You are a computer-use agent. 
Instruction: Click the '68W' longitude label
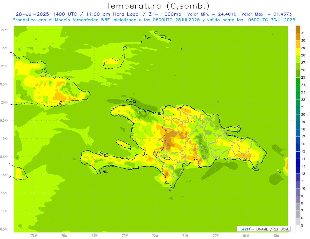276,235
